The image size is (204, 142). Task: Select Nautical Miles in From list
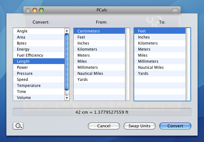(99, 74)
